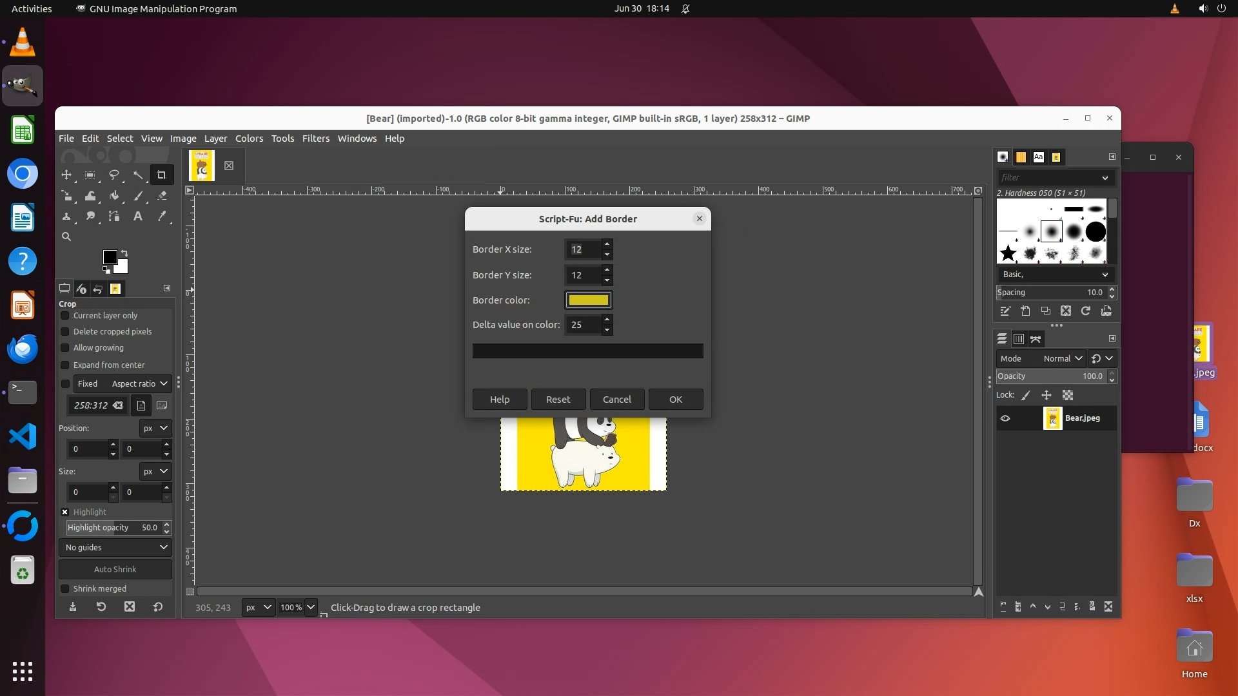
Task: Open the Fixed Aspect ratio dropdown
Action: point(122,383)
